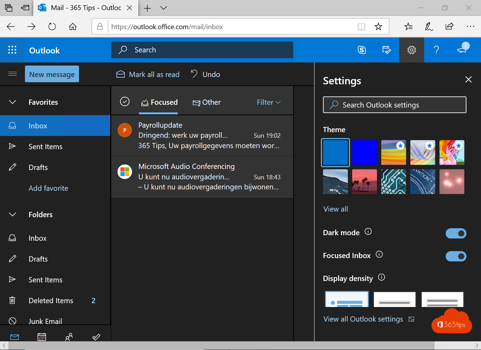This screenshot has height=350, width=481.
Task: Open View all Outlook settings link
Action: click(369, 319)
